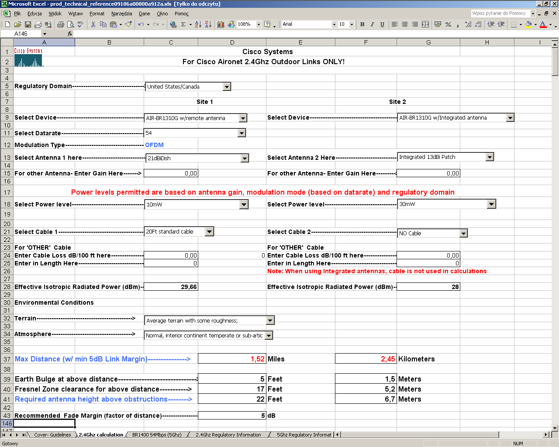Image resolution: width=559 pixels, height=447 pixels.
Task: Open the zoom 108% dropdown
Action: tap(259, 24)
